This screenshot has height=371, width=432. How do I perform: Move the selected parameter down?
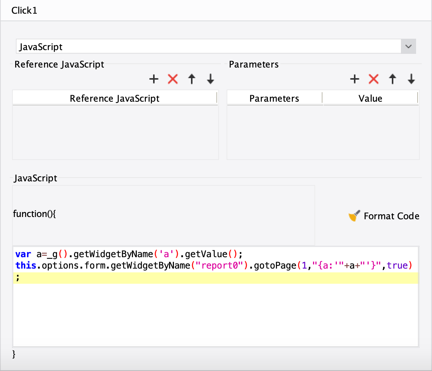coord(411,79)
